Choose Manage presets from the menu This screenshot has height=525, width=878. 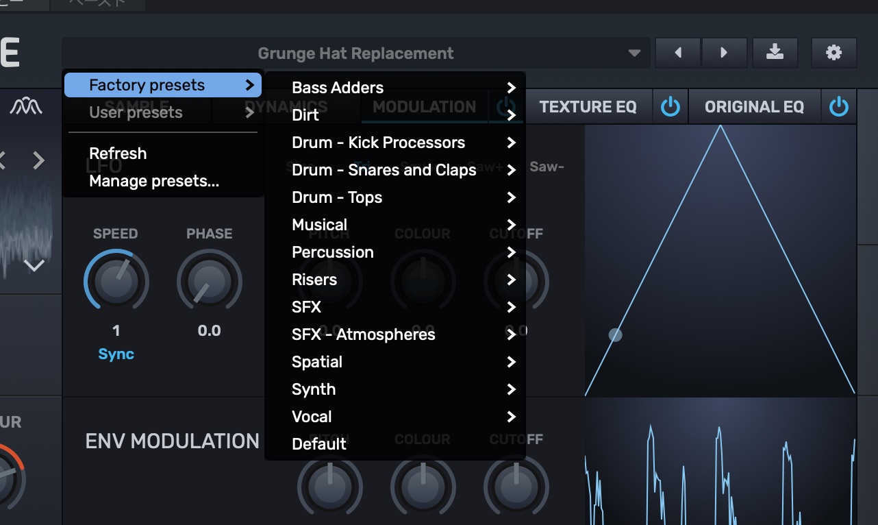pos(154,182)
